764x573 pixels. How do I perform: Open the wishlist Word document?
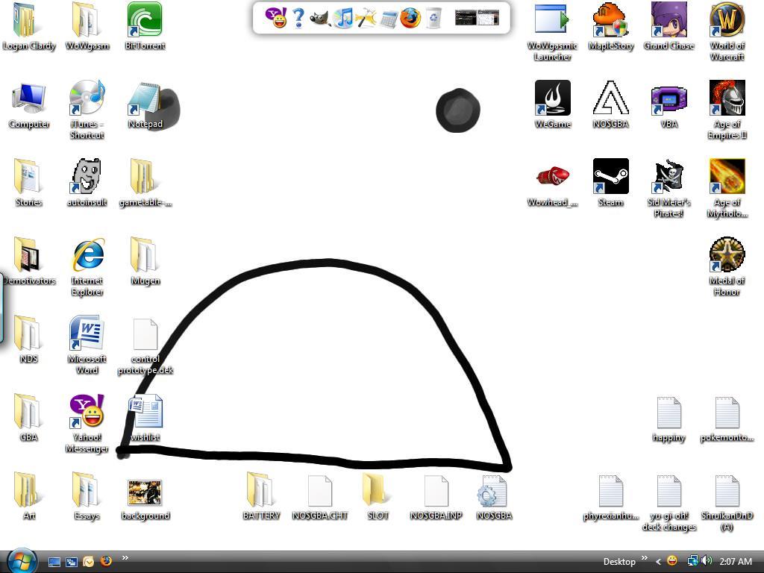(x=145, y=418)
